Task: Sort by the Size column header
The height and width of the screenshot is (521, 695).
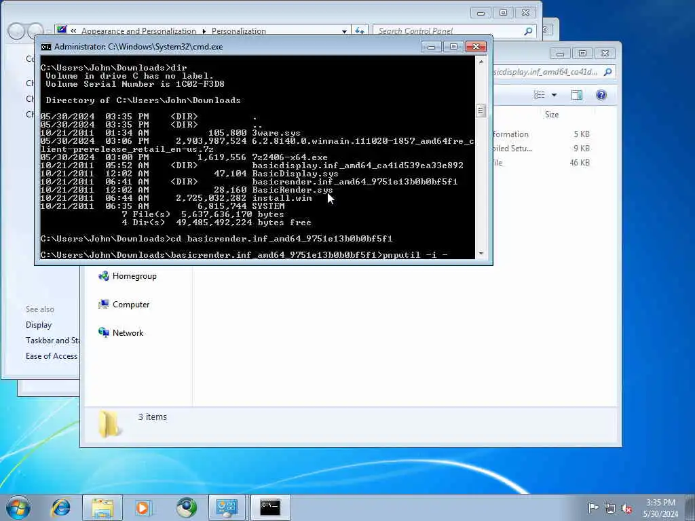Action: pos(552,114)
